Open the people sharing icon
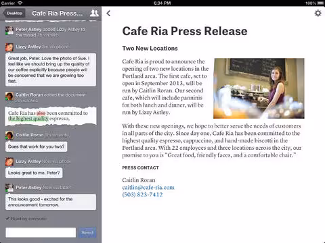 [x=94, y=13]
